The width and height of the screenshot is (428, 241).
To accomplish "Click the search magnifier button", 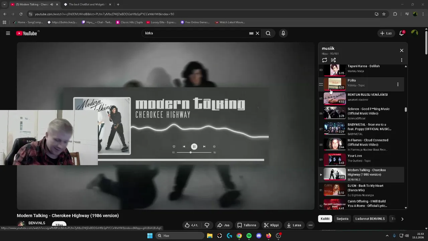I will tap(268, 33).
